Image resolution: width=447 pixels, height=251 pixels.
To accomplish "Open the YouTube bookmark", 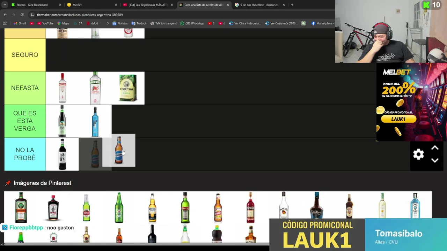I will (x=45, y=23).
